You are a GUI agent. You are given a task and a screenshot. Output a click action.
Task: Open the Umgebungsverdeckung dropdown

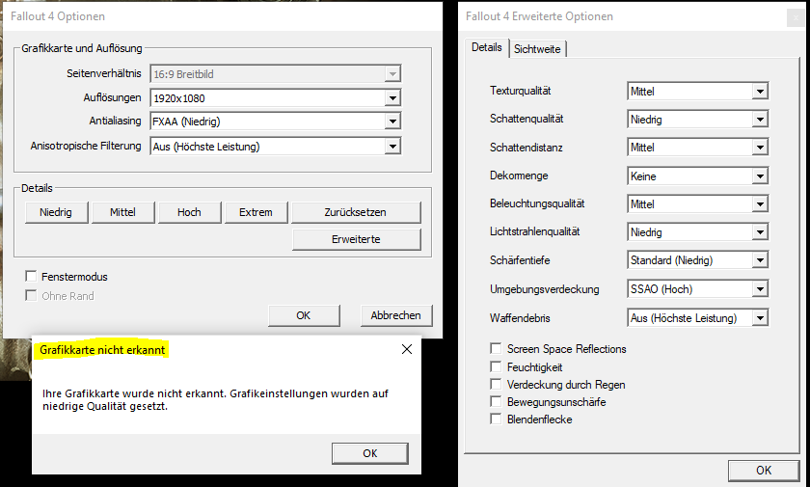pyautogui.click(x=697, y=288)
